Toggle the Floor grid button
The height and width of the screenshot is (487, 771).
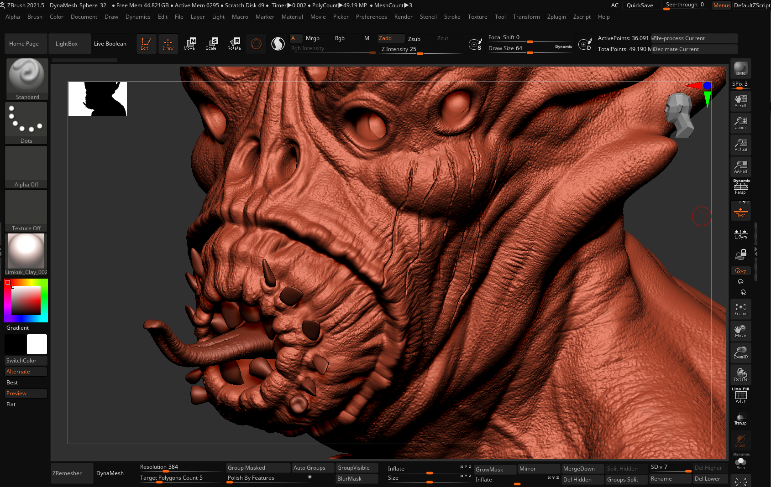tap(740, 211)
